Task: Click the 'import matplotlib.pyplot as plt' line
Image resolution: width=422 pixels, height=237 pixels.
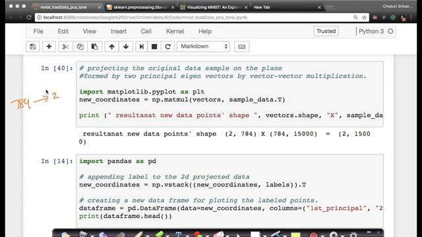Action: tap(142, 92)
